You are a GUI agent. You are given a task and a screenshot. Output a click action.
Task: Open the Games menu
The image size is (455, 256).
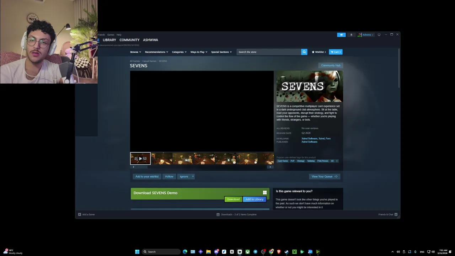pyautogui.click(x=111, y=35)
